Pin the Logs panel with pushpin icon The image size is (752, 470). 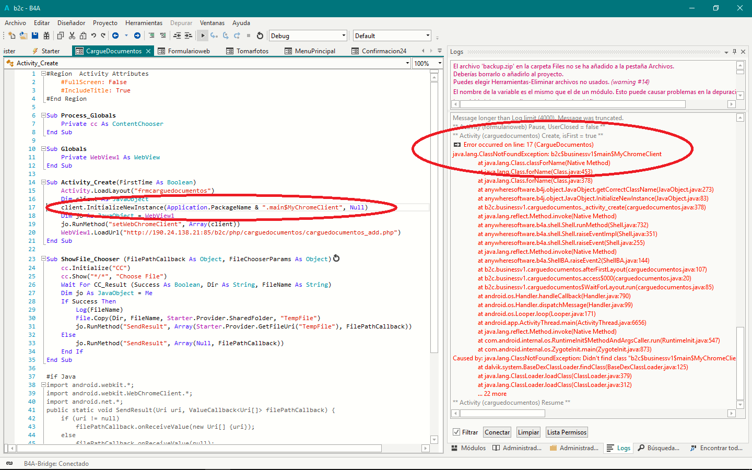[734, 52]
